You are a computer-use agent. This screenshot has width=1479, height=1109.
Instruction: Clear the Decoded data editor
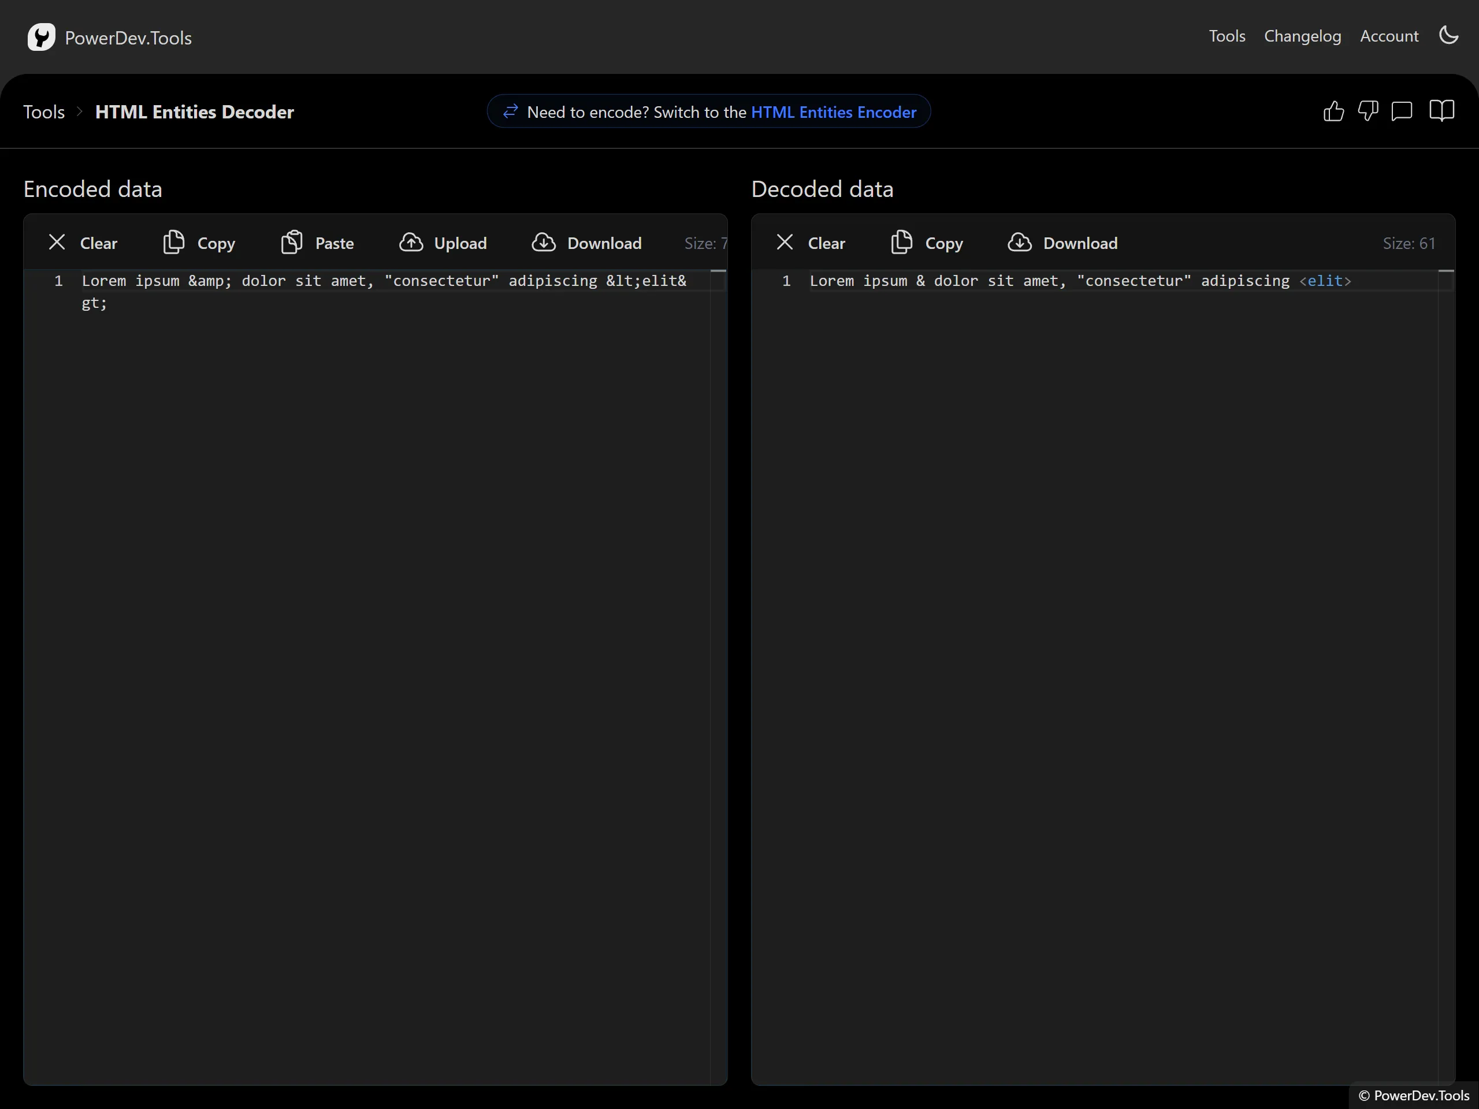[811, 243]
